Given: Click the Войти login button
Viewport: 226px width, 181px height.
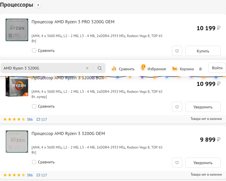Looking at the screenshot, I should click(217, 68).
